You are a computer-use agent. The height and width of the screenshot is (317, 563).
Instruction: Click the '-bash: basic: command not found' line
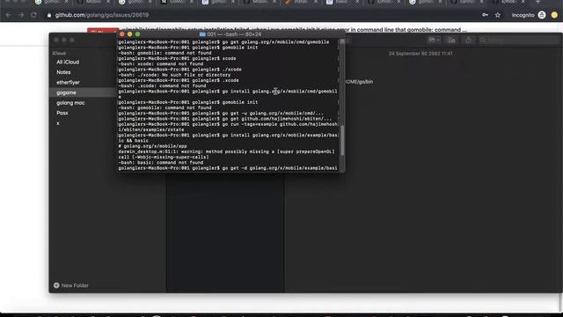coord(160,162)
